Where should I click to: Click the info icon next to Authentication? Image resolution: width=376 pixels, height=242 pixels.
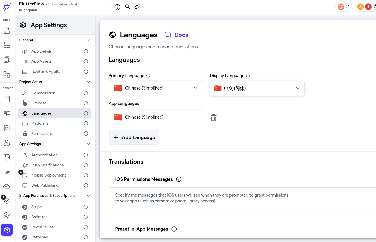click(86, 155)
